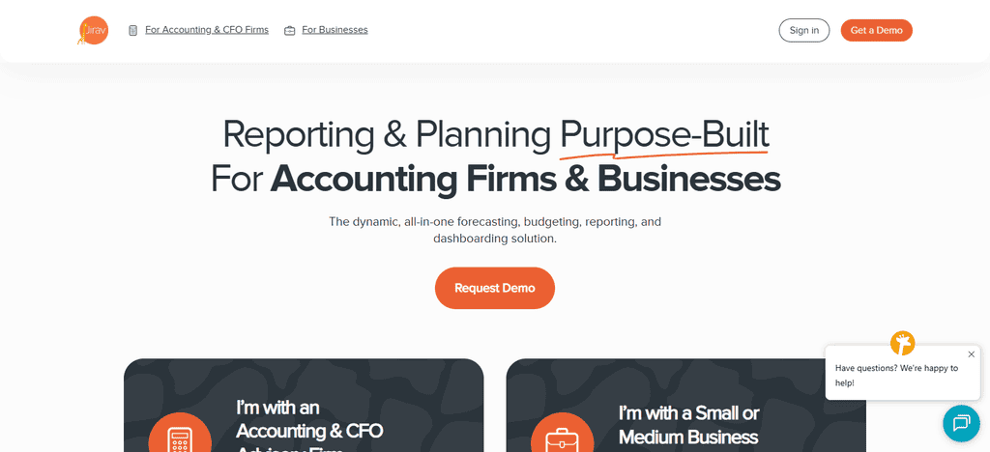Click the Get a Demo button
The height and width of the screenshot is (452, 990).
click(876, 30)
